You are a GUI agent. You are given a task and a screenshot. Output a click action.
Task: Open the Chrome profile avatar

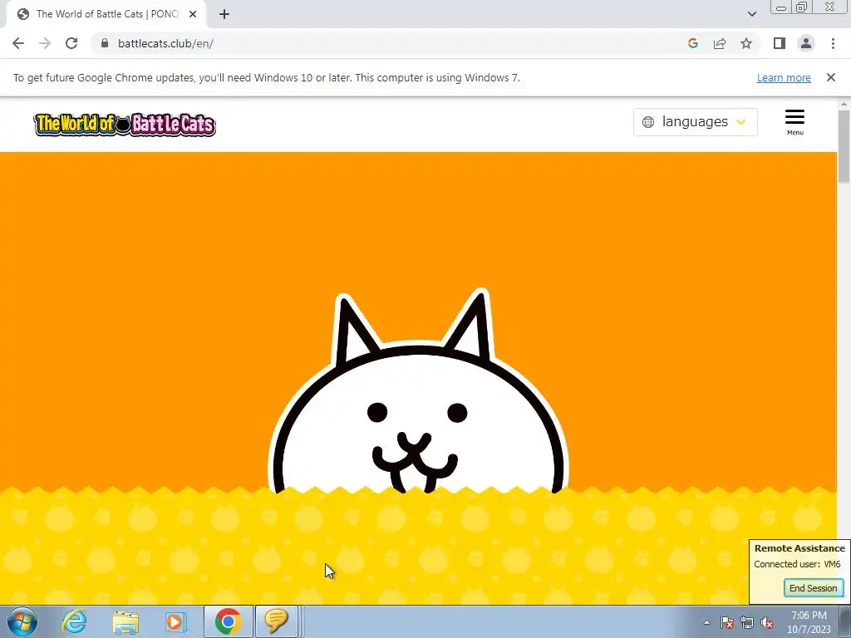[x=806, y=43]
